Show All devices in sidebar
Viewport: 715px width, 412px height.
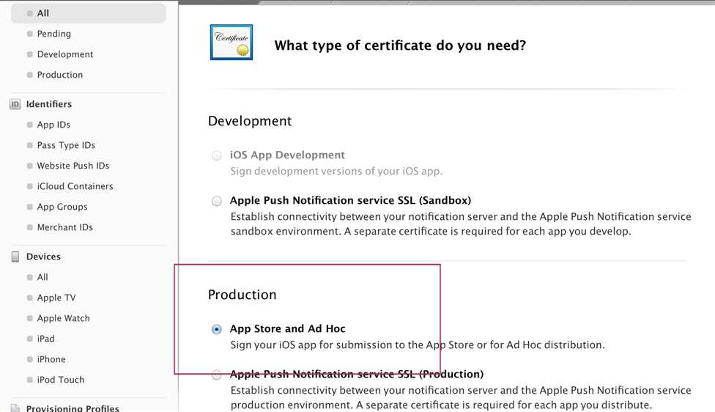pyautogui.click(x=42, y=277)
